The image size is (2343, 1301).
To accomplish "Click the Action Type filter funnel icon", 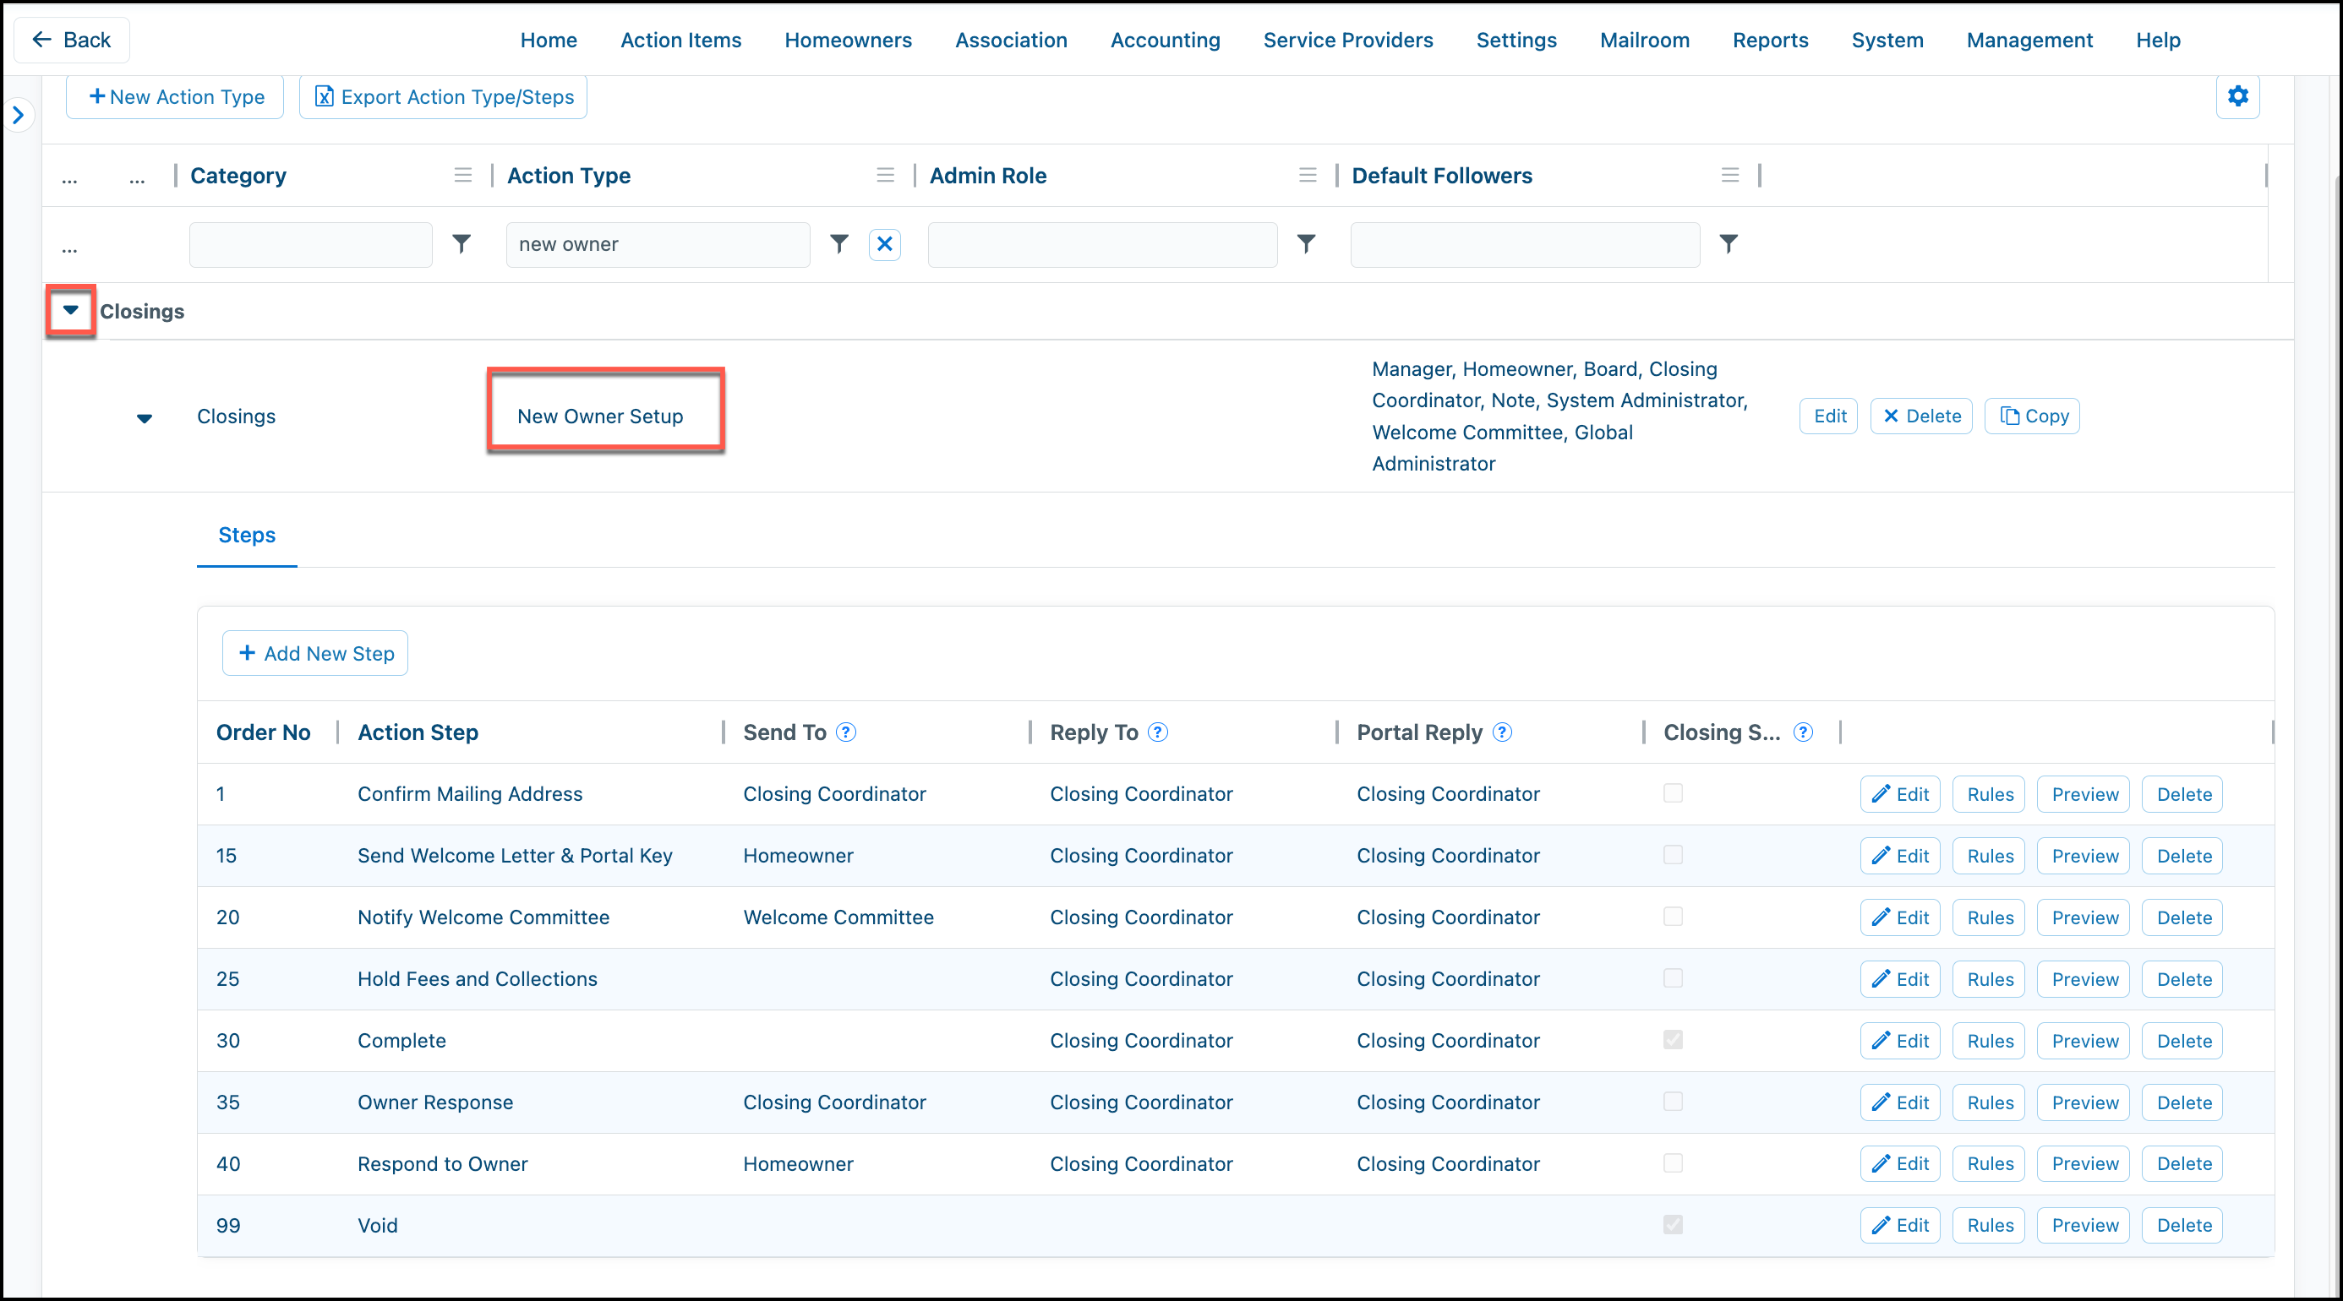I will point(838,243).
